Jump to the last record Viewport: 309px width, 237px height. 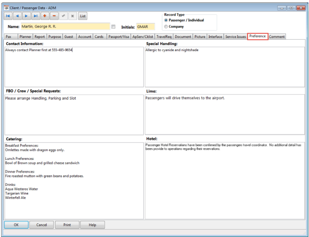tap(35, 16)
